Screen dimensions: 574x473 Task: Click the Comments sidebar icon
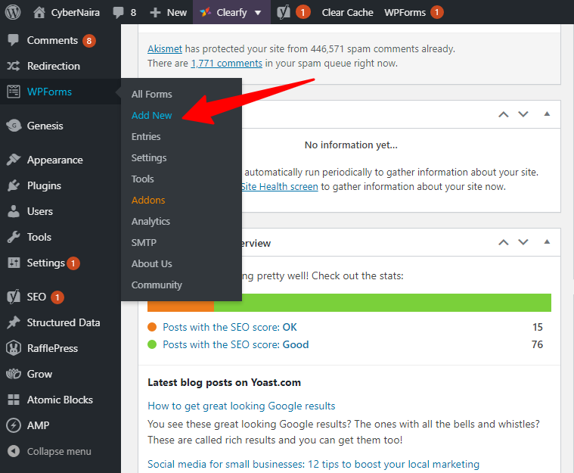(x=14, y=40)
